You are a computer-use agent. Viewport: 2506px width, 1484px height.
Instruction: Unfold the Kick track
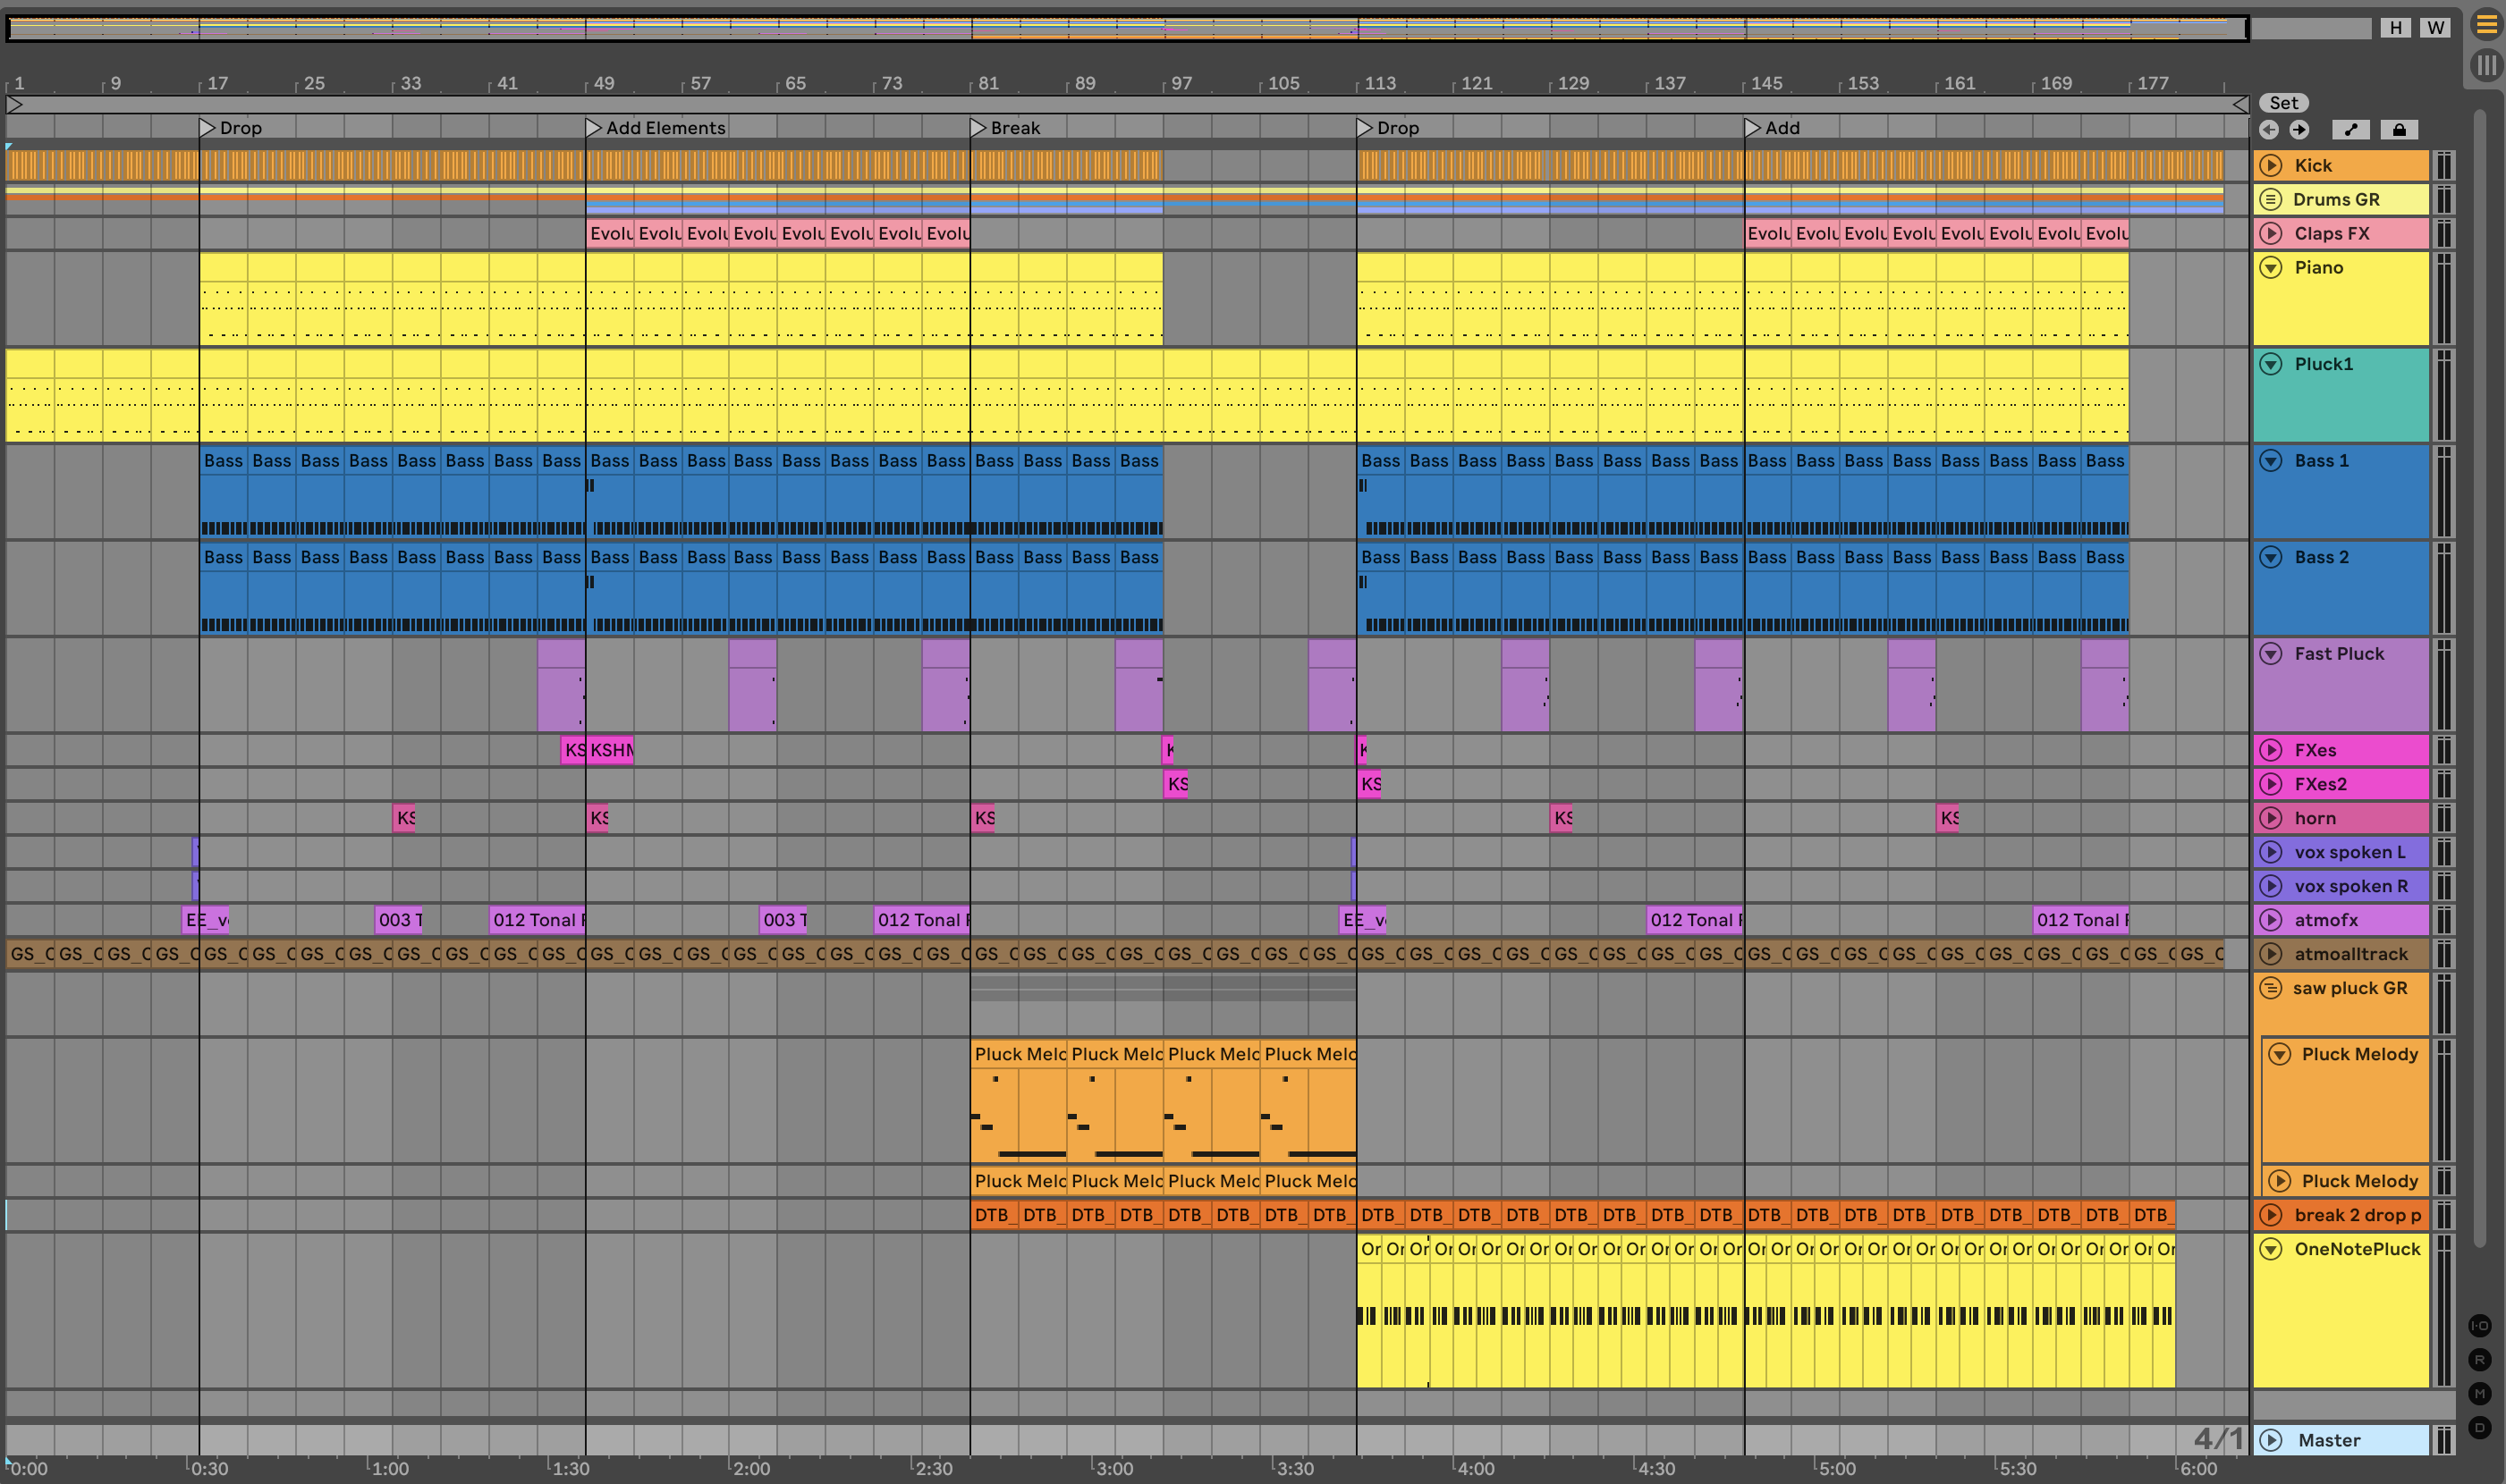(x=2271, y=165)
